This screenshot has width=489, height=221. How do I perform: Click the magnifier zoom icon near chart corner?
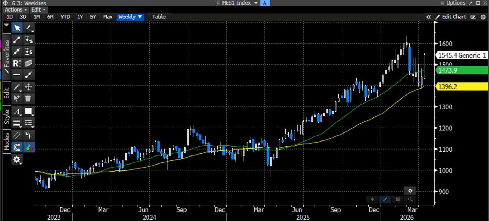pyautogui.click(x=410, y=199)
